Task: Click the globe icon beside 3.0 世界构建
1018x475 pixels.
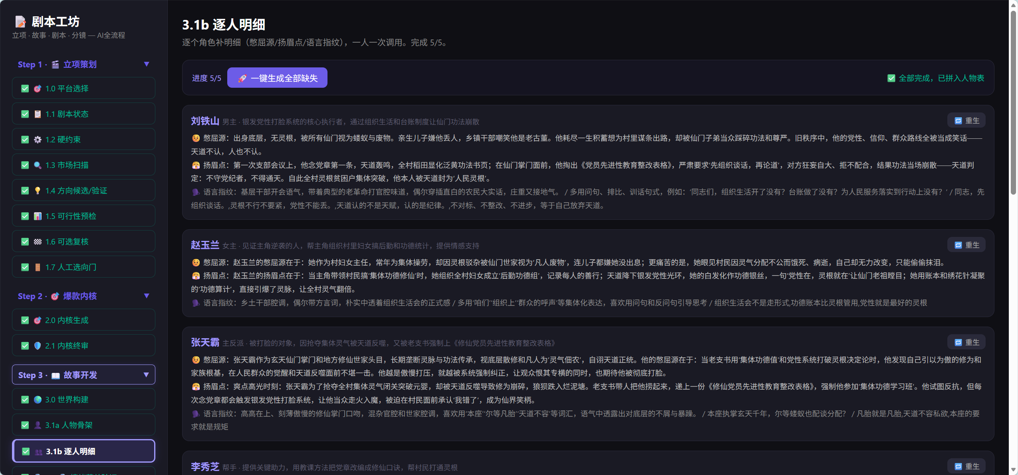Action: [x=38, y=400]
